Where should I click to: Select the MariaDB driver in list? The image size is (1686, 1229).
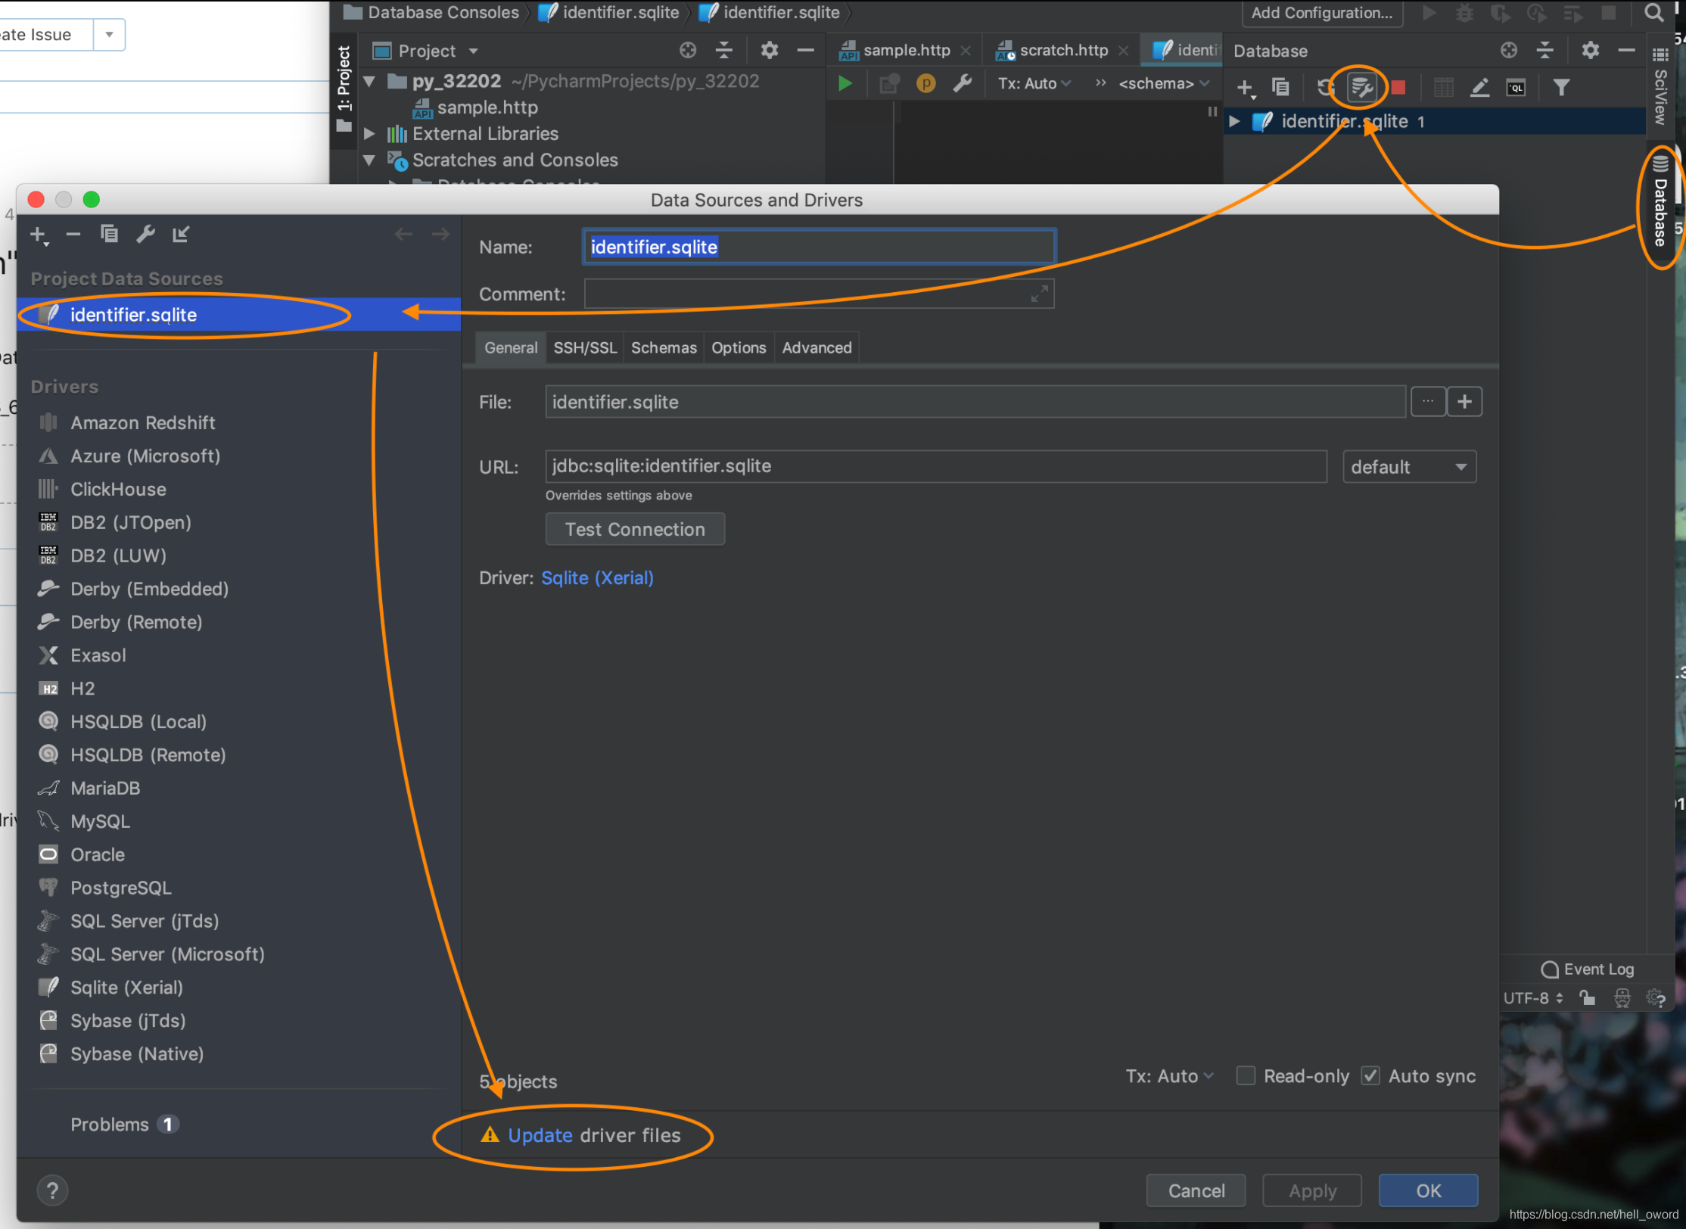click(x=105, y=789)
